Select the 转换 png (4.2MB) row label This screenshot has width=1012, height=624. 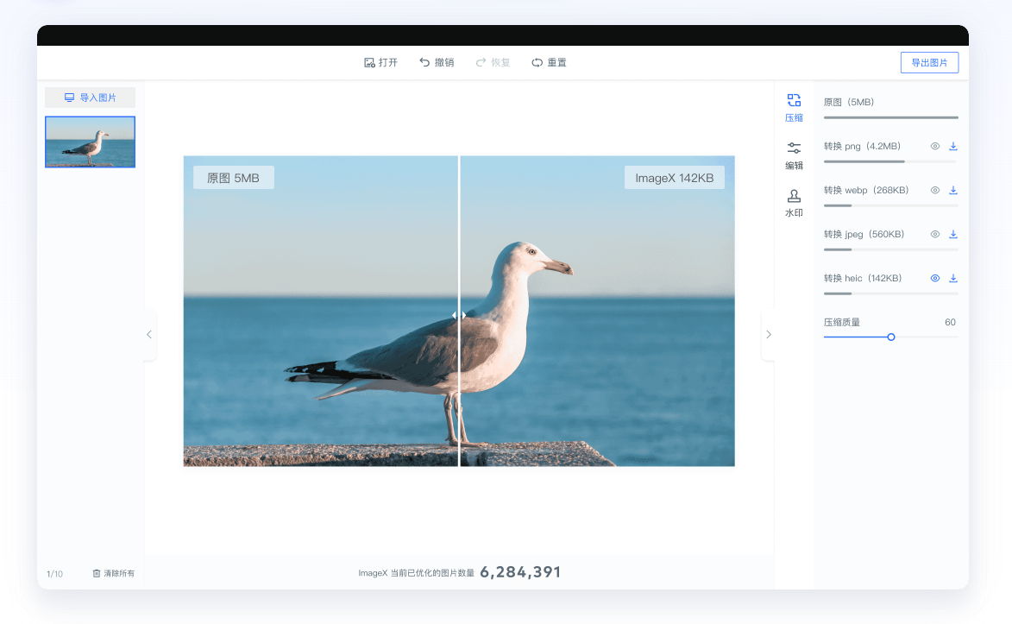(x=862, y=147)
